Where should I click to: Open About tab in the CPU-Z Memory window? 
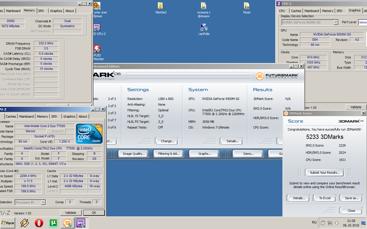(x=70, y=11)
